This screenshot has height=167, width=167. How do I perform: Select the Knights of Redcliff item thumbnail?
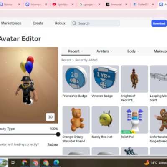[134, 79]
